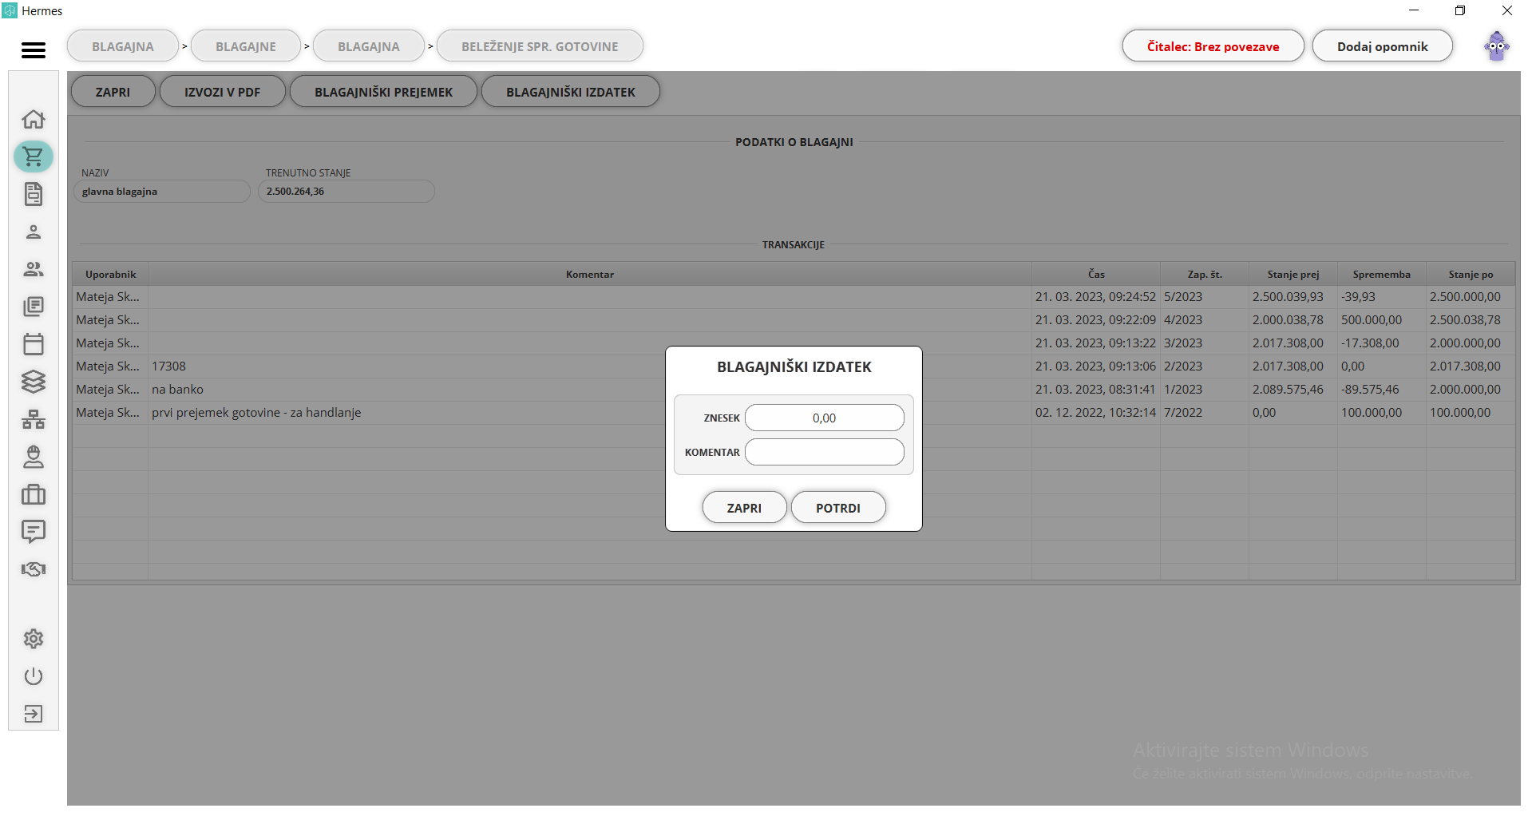Viewport: 1532px width, 820px height.
Task: Open the document icon in sidebar
Action: 34,194
